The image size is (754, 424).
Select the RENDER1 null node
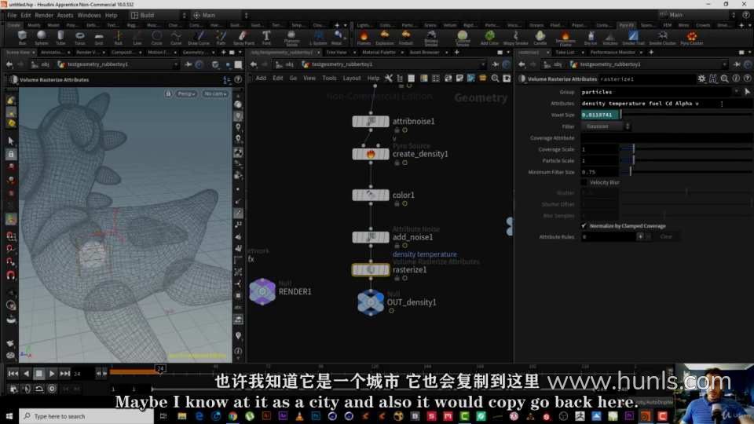pos(262,291)
